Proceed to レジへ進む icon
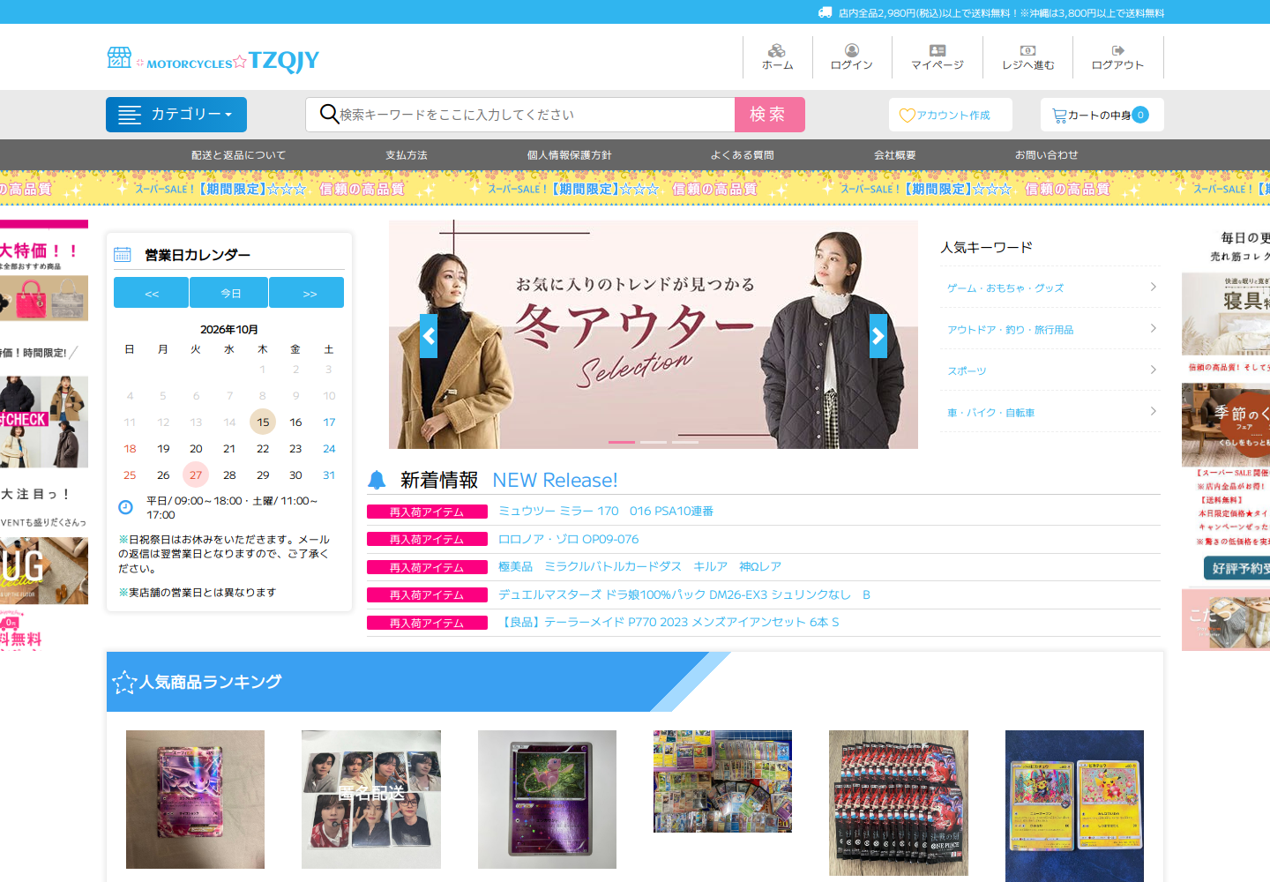 (1027, 57)
